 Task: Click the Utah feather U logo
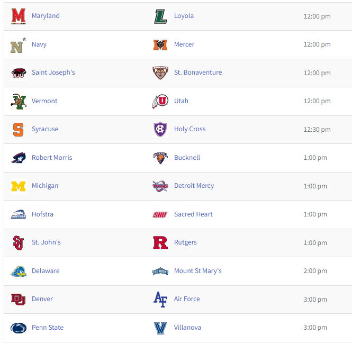(160, 101)
